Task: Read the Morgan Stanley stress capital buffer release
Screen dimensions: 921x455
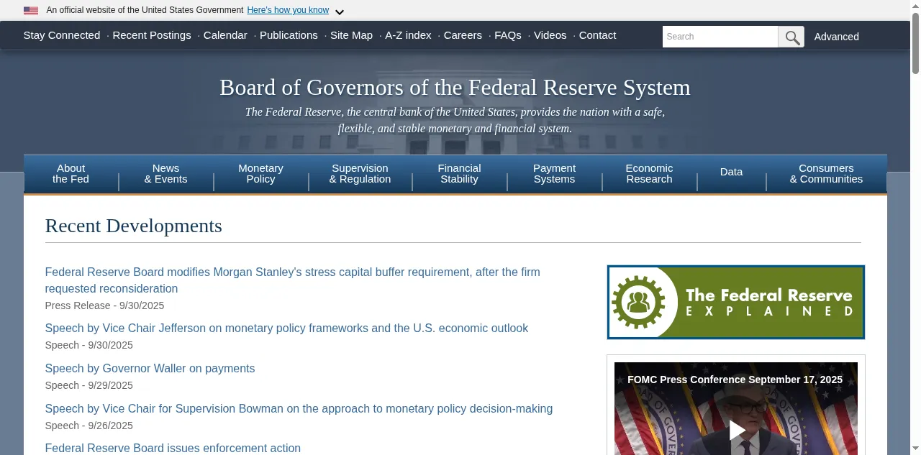Action: pyautogui.click(x=292, y=280)
